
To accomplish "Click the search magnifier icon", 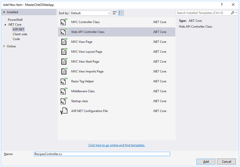I will 232,13.
